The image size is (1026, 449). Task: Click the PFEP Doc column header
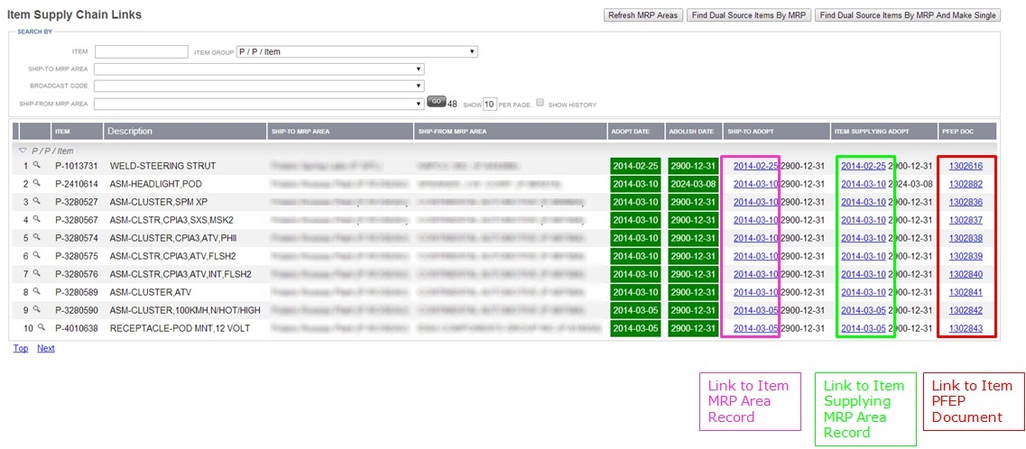click(967, 132)
